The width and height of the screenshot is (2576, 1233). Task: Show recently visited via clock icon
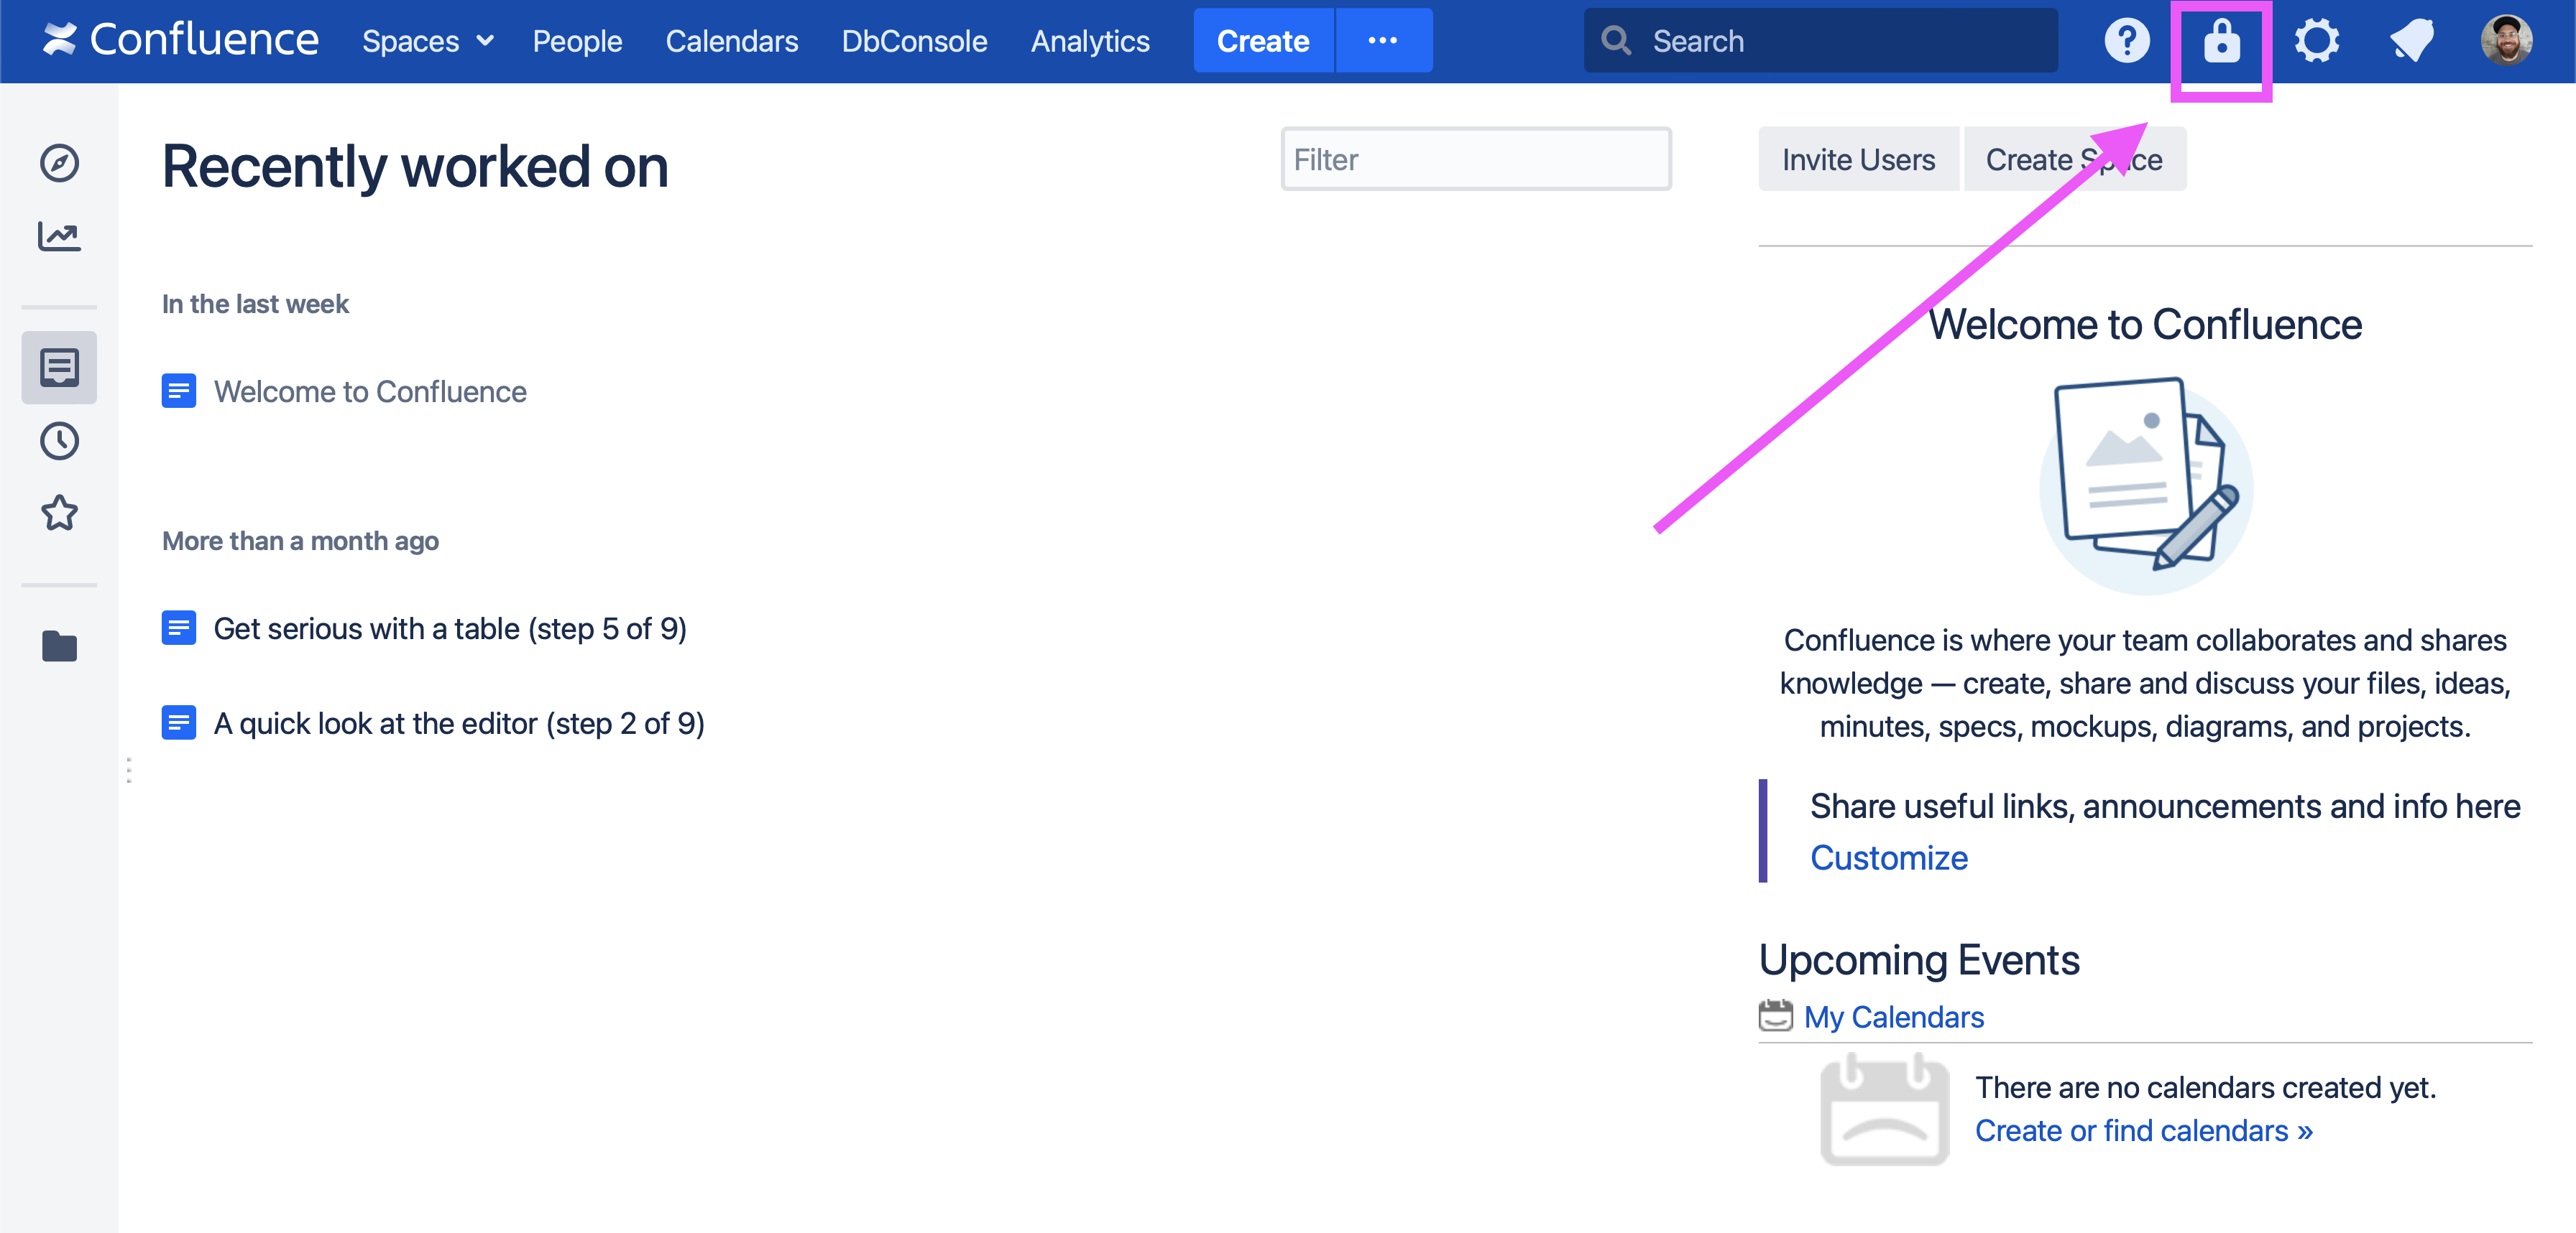[x=59, y=441]
